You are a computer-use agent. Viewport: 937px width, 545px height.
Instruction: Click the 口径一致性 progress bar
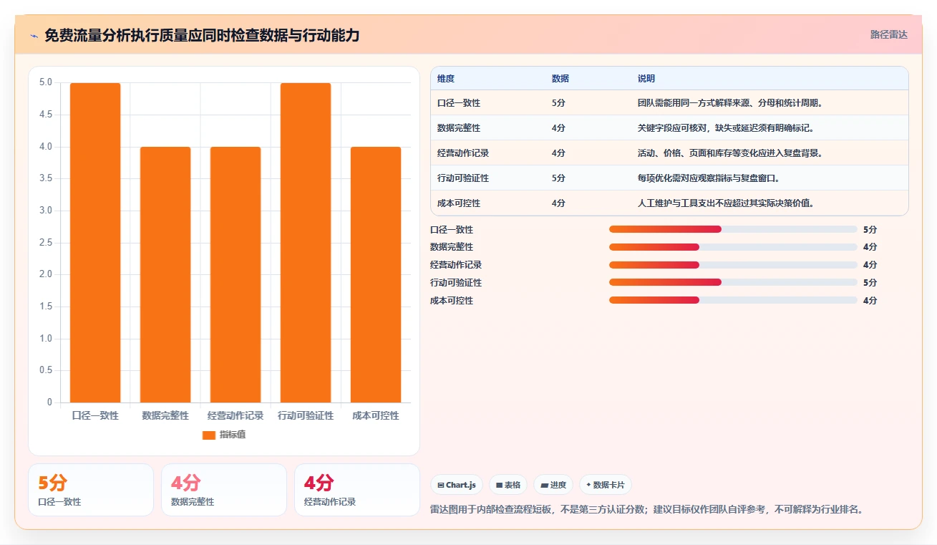coord(733,229)
